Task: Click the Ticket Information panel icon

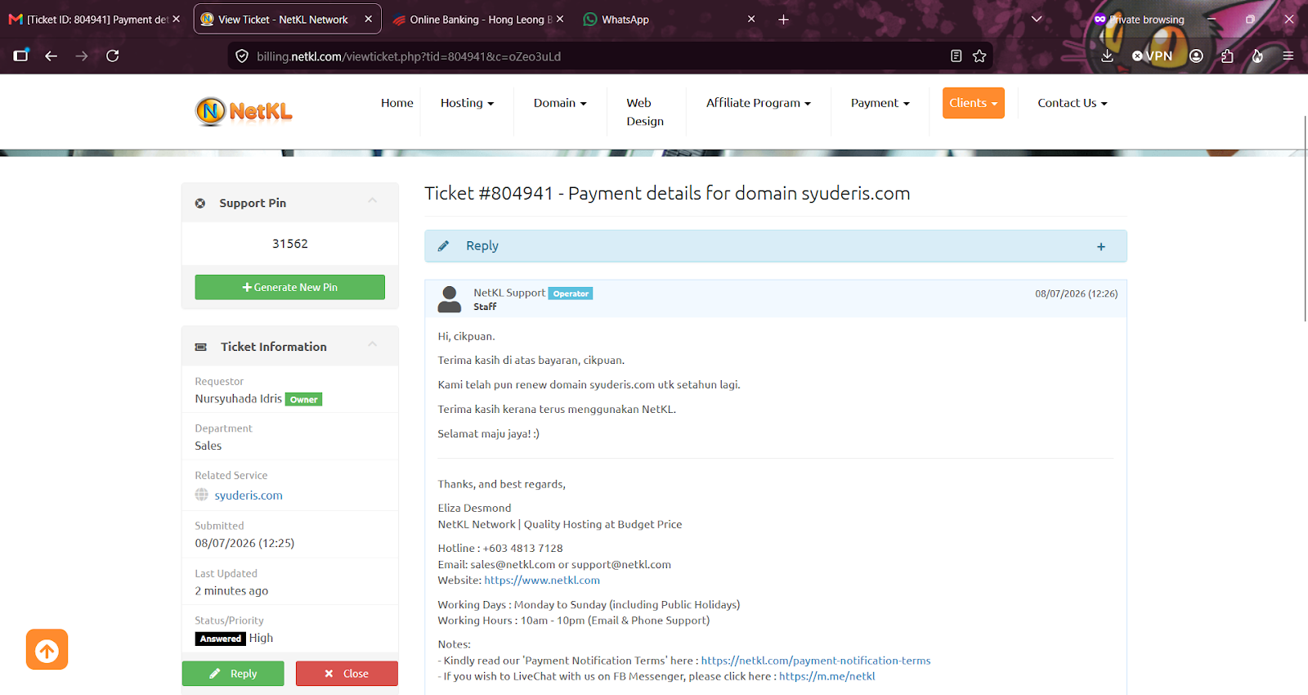Action: pos(201,347)
